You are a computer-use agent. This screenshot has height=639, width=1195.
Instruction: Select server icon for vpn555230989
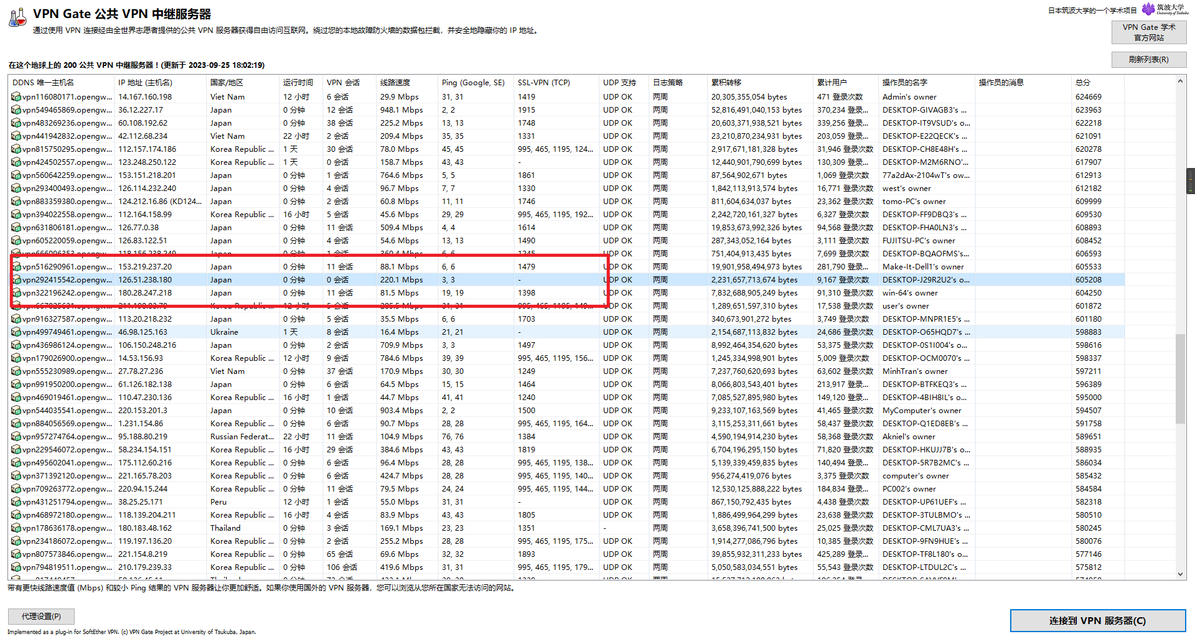[x=16, y=371]
